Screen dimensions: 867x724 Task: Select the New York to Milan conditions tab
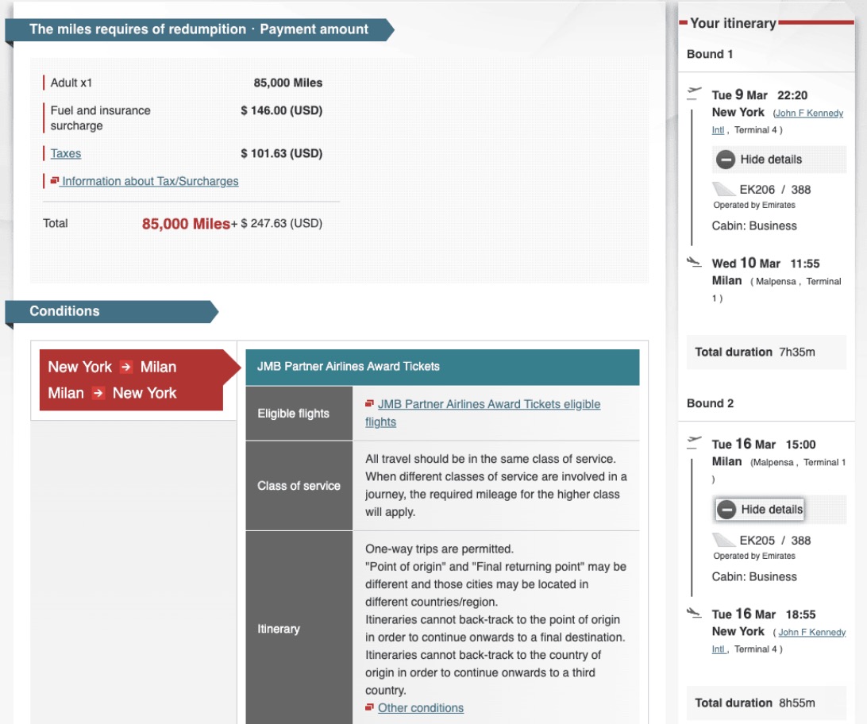(112, 367)
